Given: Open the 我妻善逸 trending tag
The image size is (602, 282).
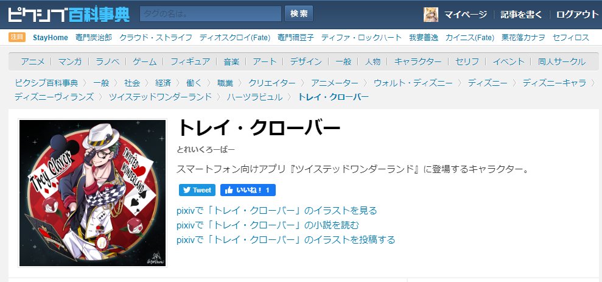Looking at the screenshot, I should pyautogui.click(x=424, y=38).
